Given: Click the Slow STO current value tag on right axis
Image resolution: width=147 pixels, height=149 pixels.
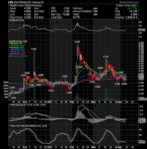Looking at the screenshot, I should [x=142, y=142].
